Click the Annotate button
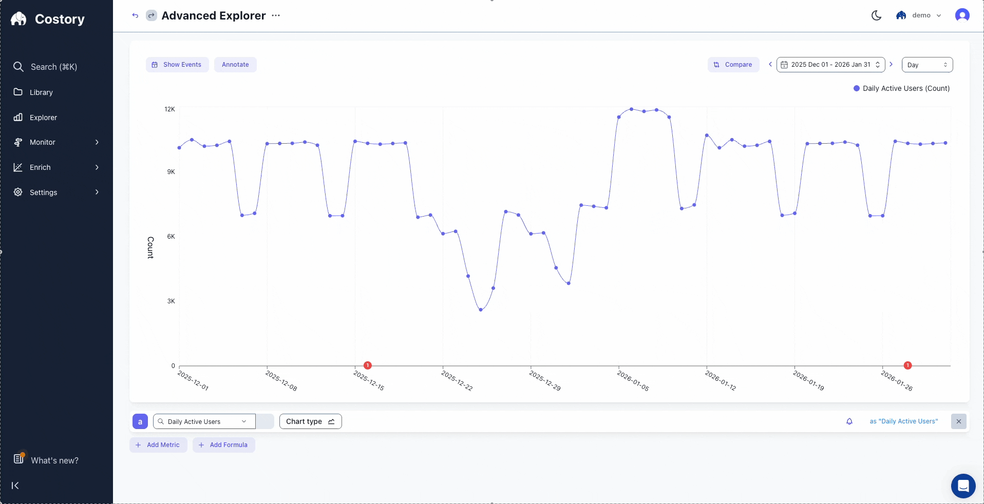Screen dimensions: 984x504 point(235,64)
